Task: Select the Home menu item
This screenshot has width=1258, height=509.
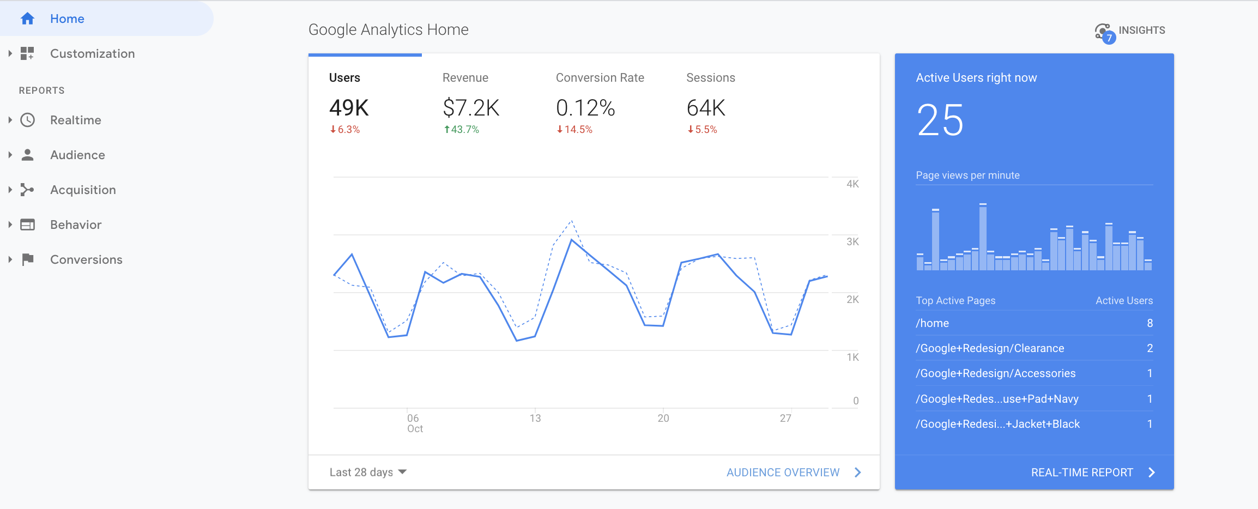Action: 107,19
